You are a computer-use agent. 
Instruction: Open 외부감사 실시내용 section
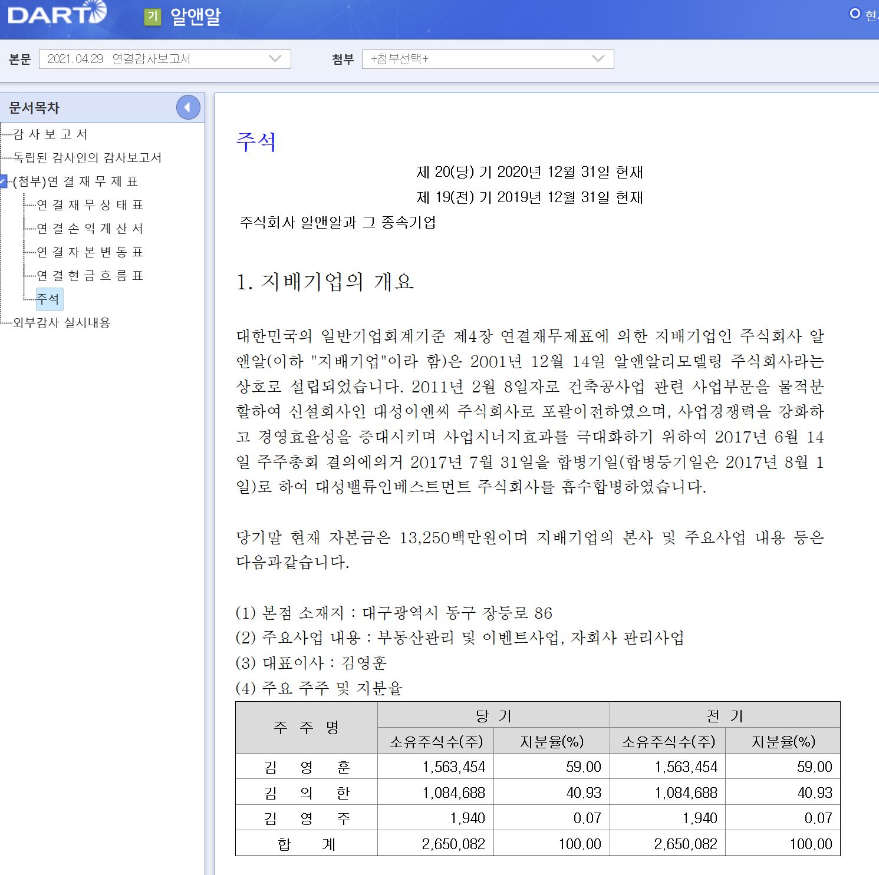coord(62,323)
